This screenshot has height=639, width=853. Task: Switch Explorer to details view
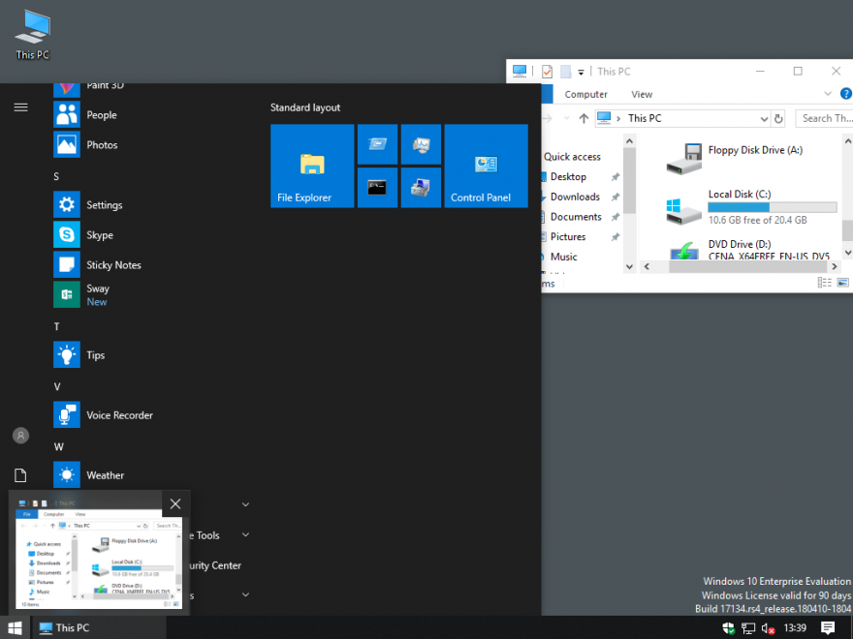point(825,282)
